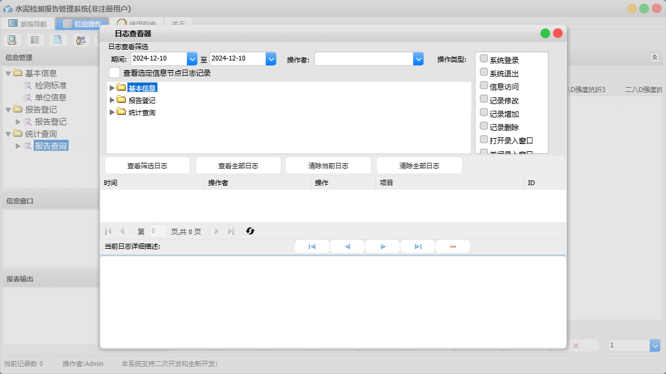Click the blue last-record arrow beside log description
Image resolution: width=666 pixels, height=374 pixels.
coord(418,247)
